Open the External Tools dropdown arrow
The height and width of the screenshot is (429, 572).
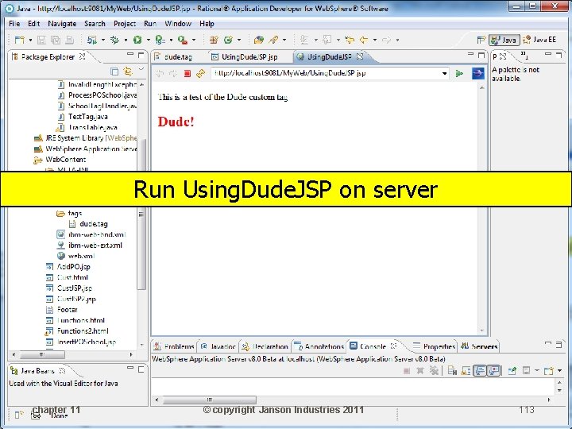point(193,40)
